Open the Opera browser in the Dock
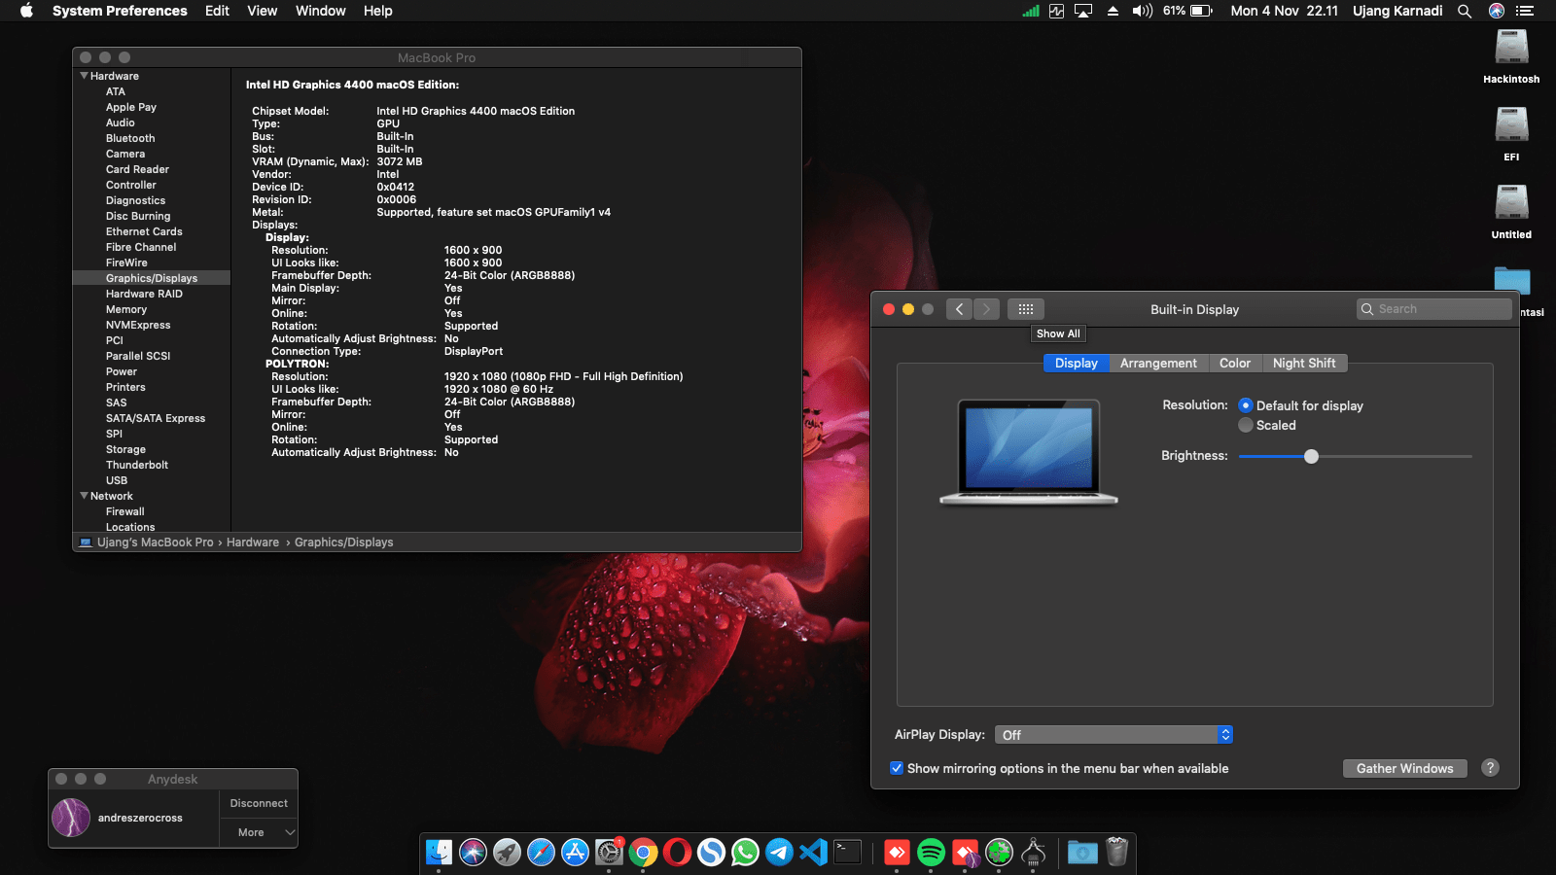Viewport: 1556px width, 875px height. [676, 853]
